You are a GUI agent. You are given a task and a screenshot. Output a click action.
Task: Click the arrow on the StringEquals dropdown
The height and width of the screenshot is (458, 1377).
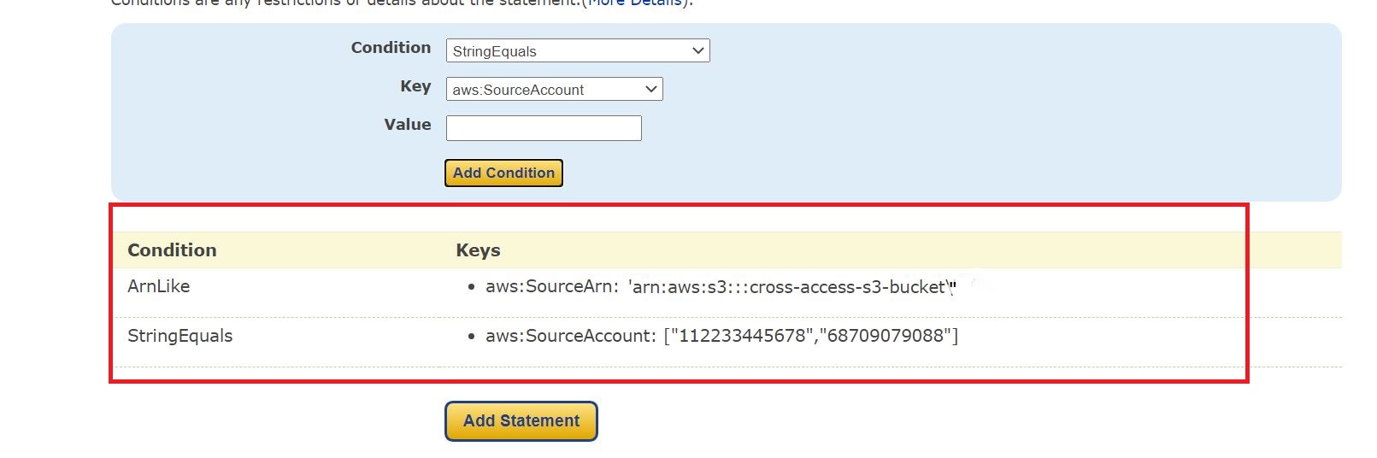tap(698, 51)
